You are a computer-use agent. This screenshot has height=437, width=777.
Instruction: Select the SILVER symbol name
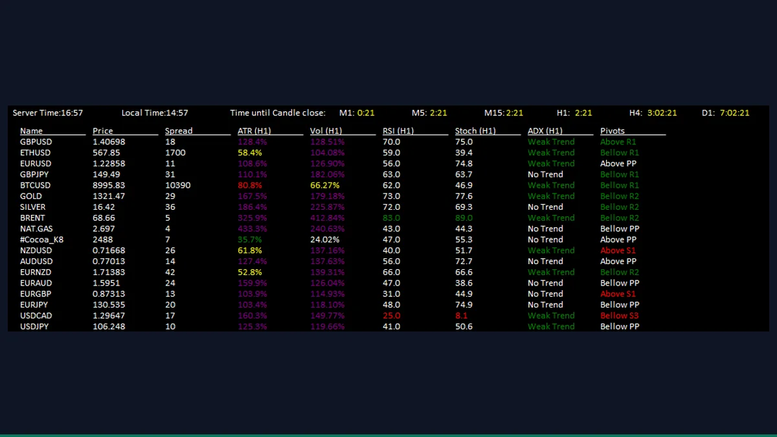pyautogui.click(x=33, y=207)
